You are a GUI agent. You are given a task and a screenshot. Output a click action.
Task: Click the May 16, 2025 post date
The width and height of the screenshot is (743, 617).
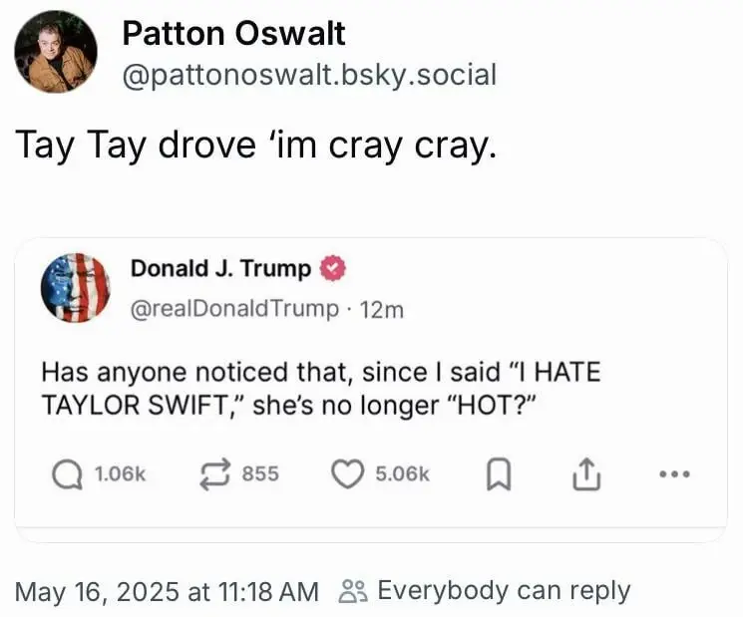pyautogui.click(x=167, y=591)
